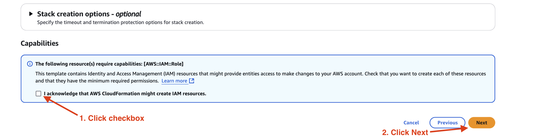Click the timeout and termination protection description
This screenshot has width=536, height=138.
[120, 23]
